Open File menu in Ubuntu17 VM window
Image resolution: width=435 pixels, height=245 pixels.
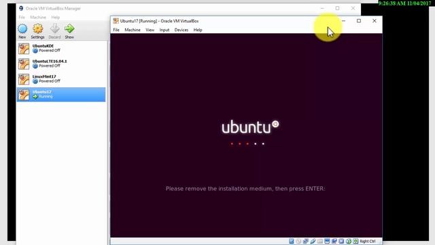tap(116, 30)
